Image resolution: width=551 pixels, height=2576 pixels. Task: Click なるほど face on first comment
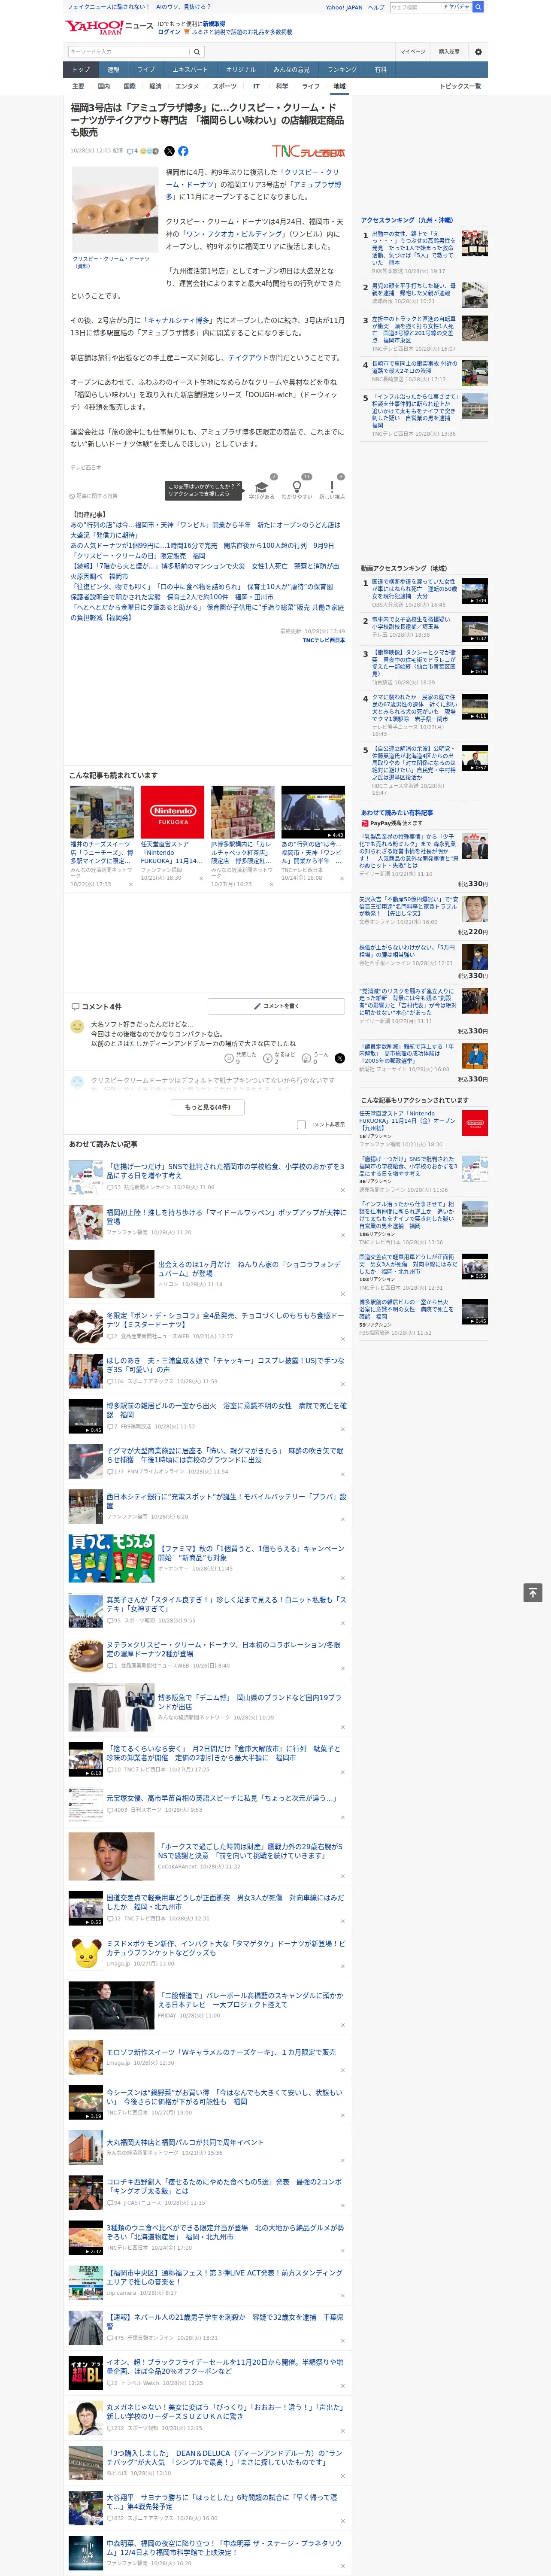pyautogui.click(x=268, y=1058)
